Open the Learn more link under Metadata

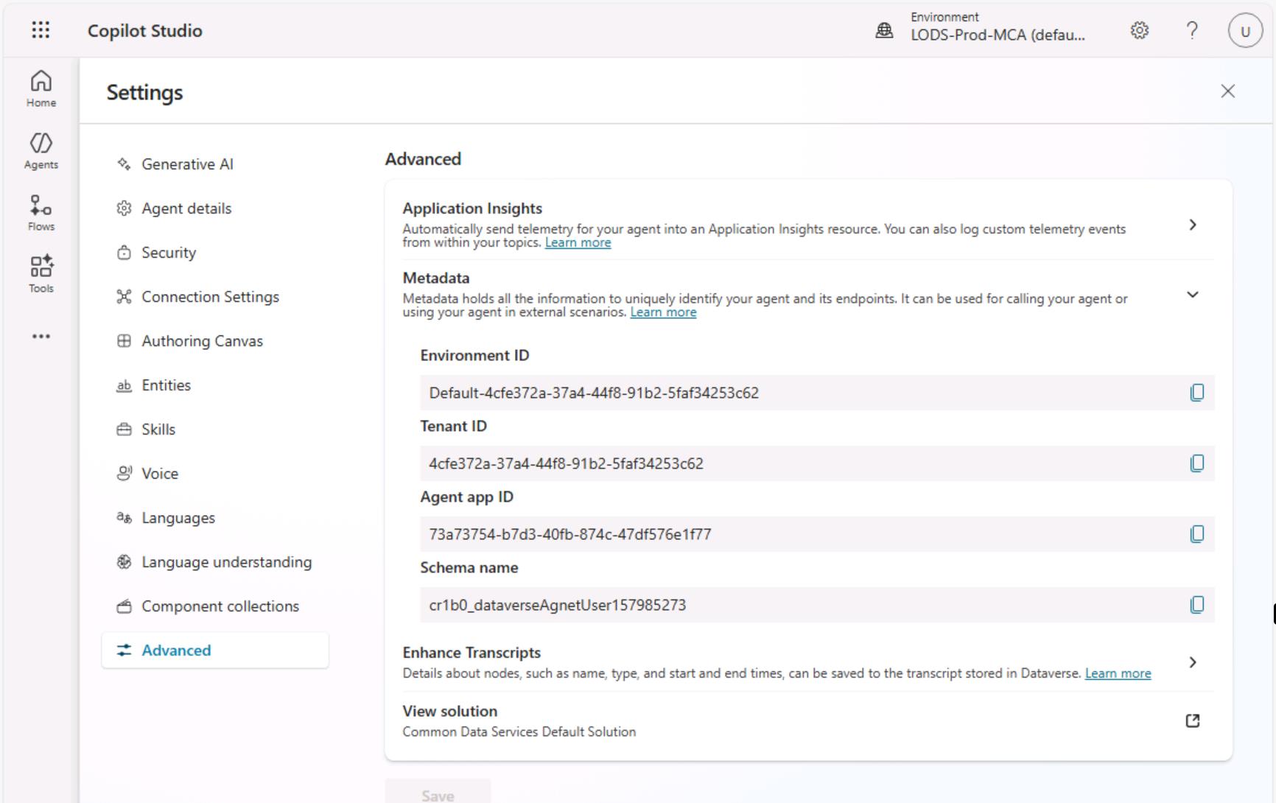pos(662,312)
